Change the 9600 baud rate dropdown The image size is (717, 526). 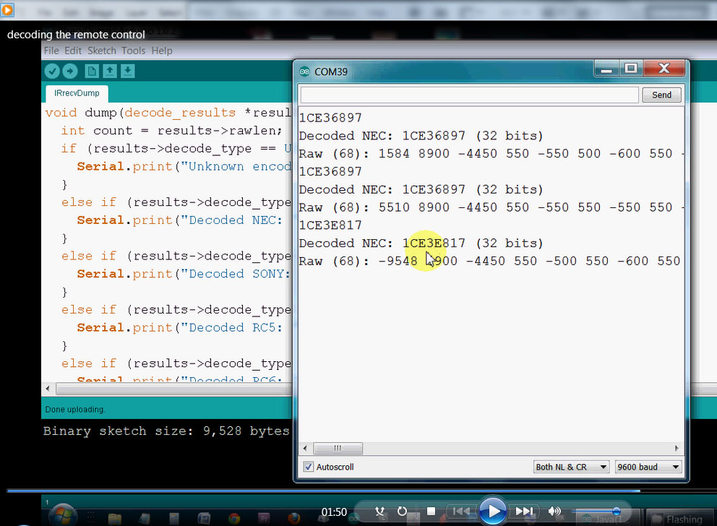tap(648, 466)
